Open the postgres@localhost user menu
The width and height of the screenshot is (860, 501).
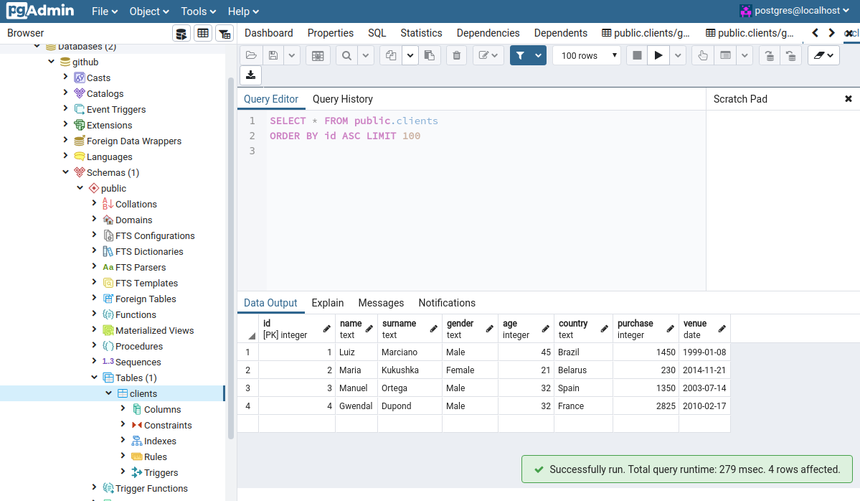click(794, 11)
